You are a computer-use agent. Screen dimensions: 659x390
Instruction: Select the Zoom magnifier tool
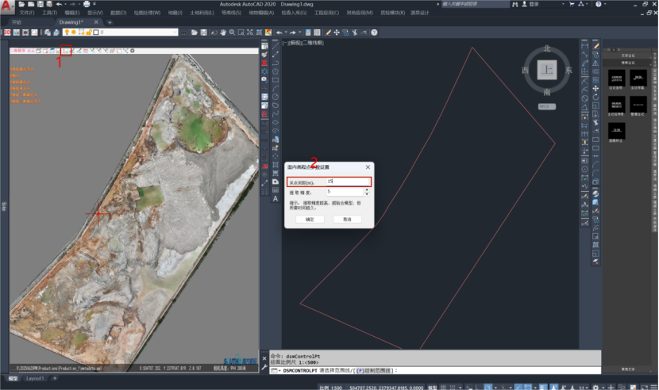coord(232,32)
